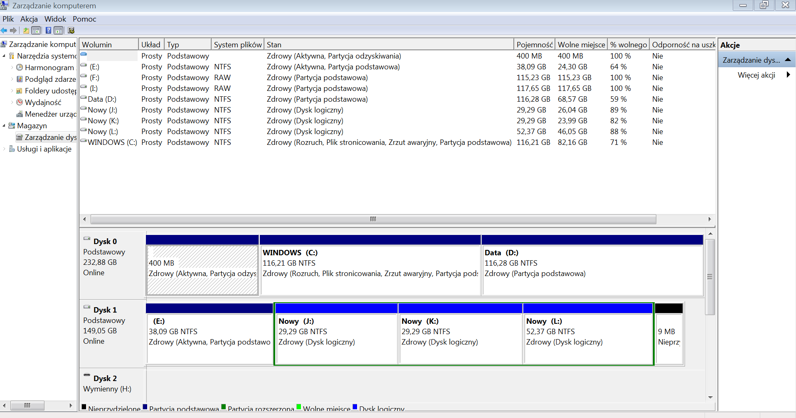Image resolution: width=796 pixels, height=418 pixels.
Task: Click the Usługi i aplikacje server icon
Action: (12, 149)
